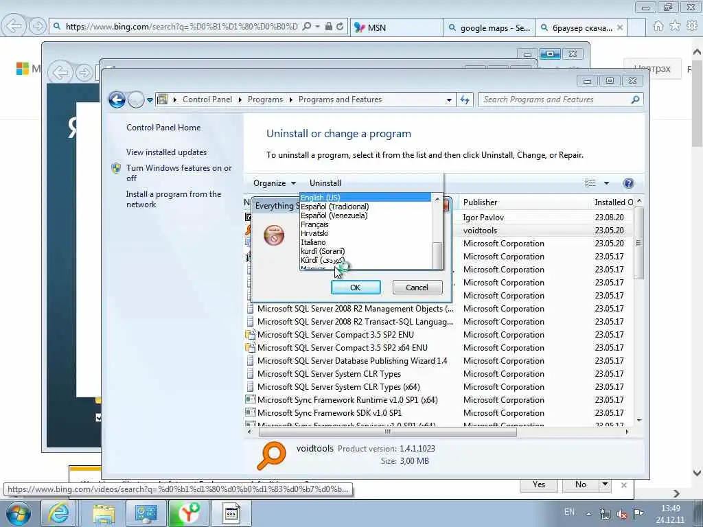
Task: Open Internet Explorer home icon
Action: pos(658,27)
